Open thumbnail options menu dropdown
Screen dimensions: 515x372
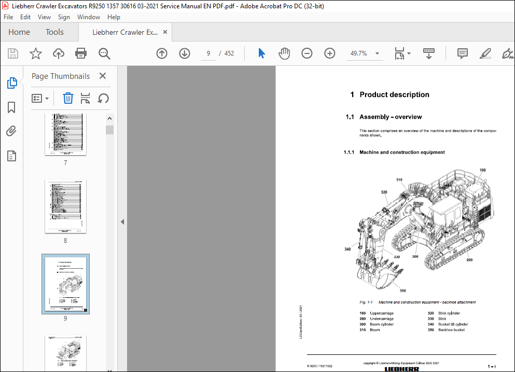[40, 98]
